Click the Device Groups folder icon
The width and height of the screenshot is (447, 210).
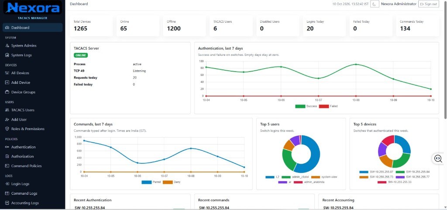(7, 92)
